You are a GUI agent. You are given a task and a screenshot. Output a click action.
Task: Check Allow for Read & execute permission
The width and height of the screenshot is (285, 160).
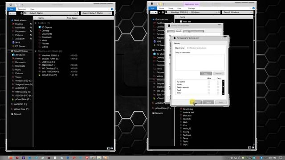(x=209, y=87)
